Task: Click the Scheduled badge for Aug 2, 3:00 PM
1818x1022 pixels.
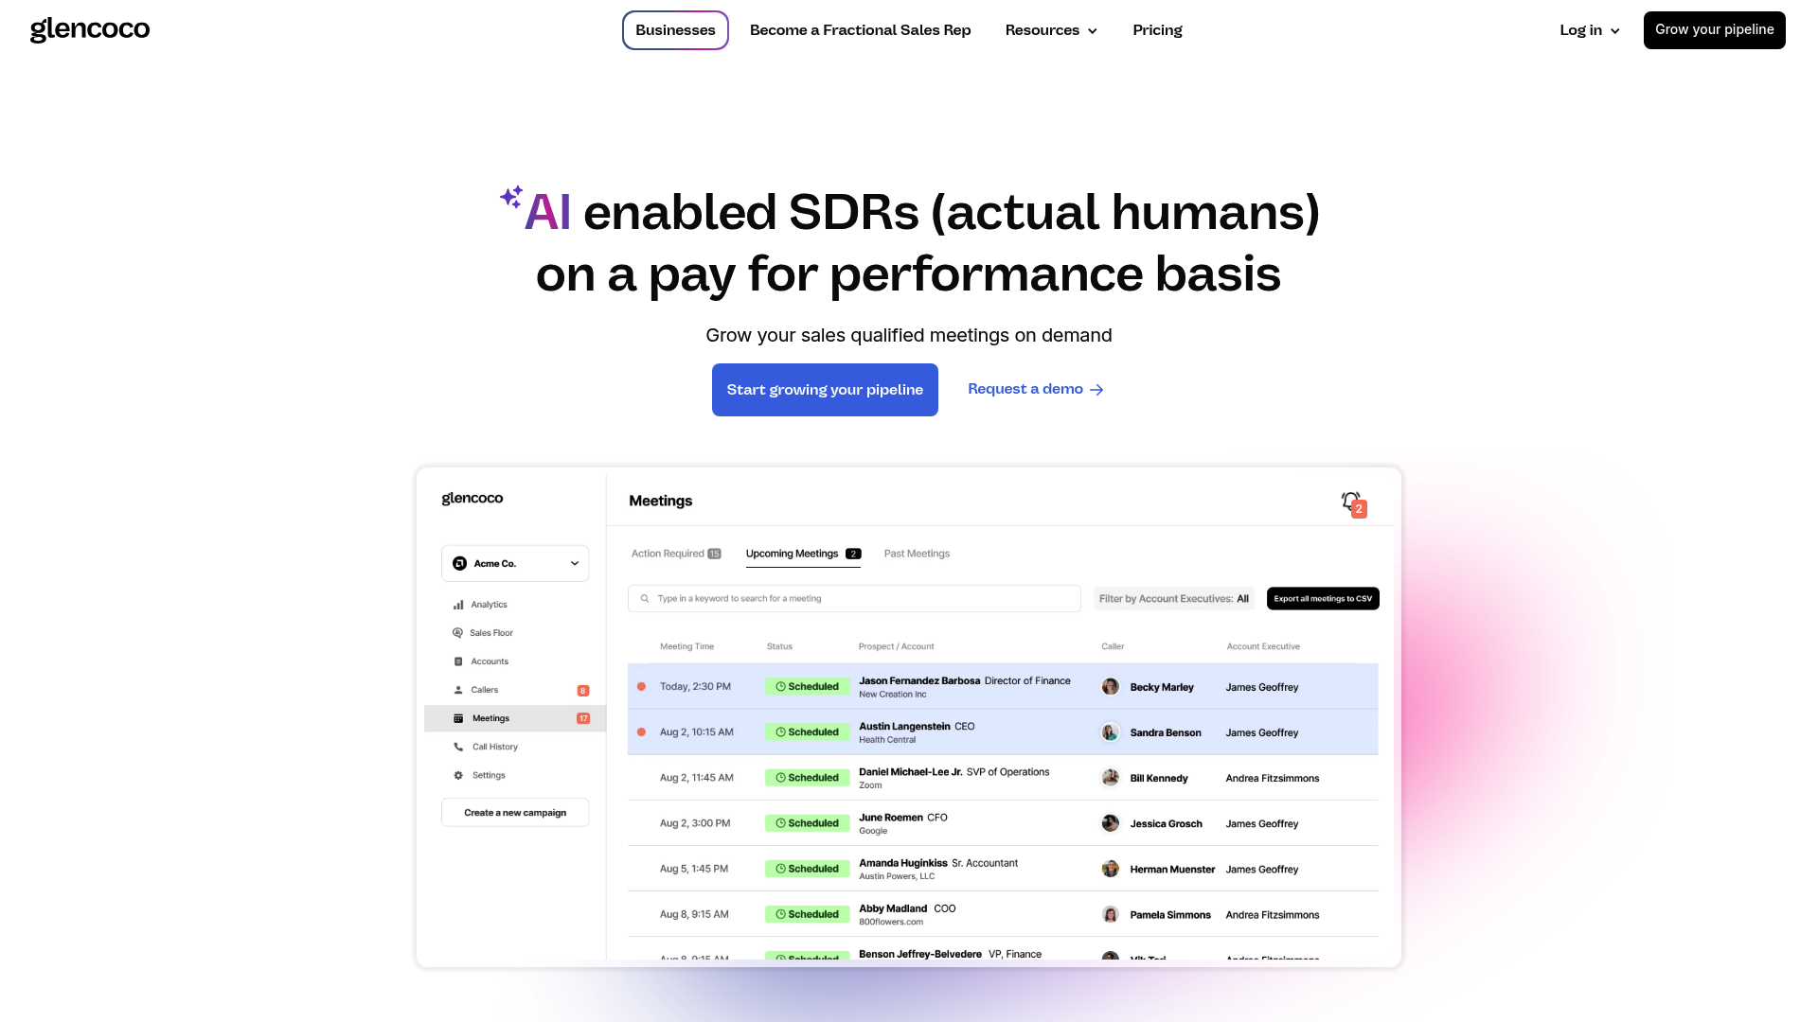Action: coord(808,823)
